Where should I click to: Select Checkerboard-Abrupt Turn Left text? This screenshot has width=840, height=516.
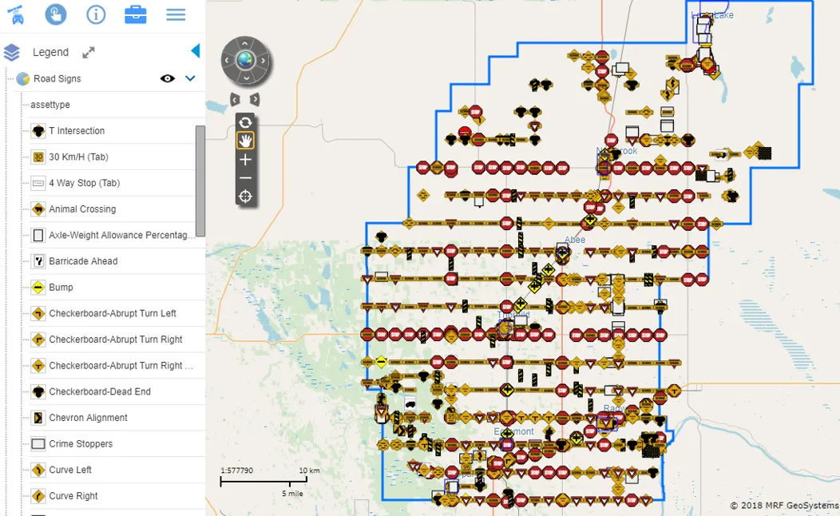tap(113, 313)
